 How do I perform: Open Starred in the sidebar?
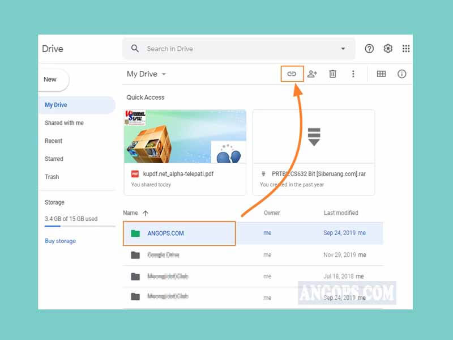coord(54,159)
